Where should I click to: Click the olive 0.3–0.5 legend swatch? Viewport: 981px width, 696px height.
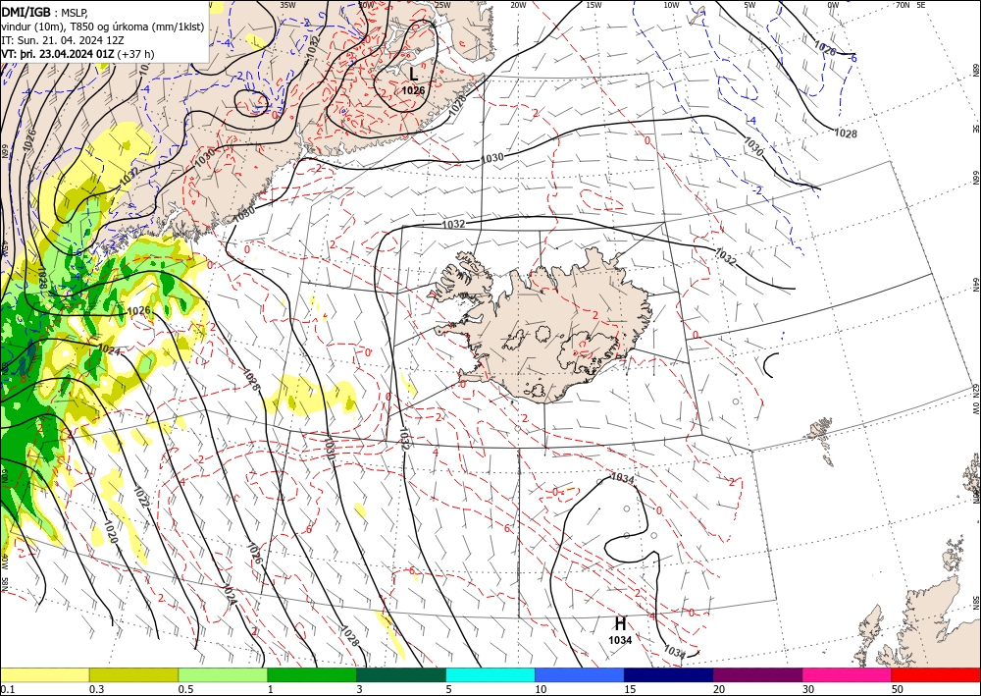(133, 674)
